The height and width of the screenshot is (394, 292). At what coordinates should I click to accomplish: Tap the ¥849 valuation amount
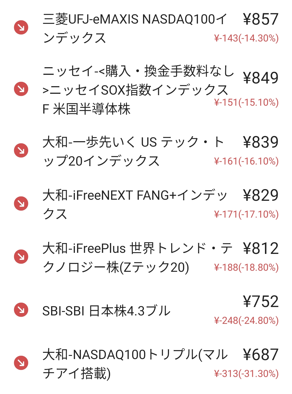click(x=261, y=78)
